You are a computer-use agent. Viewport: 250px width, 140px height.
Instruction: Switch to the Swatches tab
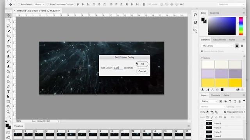point(214,13)
